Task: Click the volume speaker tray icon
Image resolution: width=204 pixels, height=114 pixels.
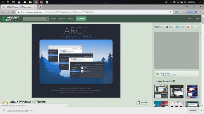Action: [185, 2]
